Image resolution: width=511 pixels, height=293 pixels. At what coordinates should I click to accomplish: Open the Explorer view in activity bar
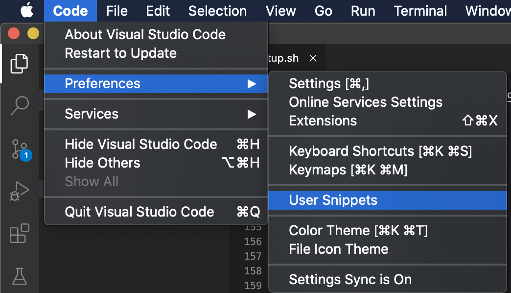(19, 63)
